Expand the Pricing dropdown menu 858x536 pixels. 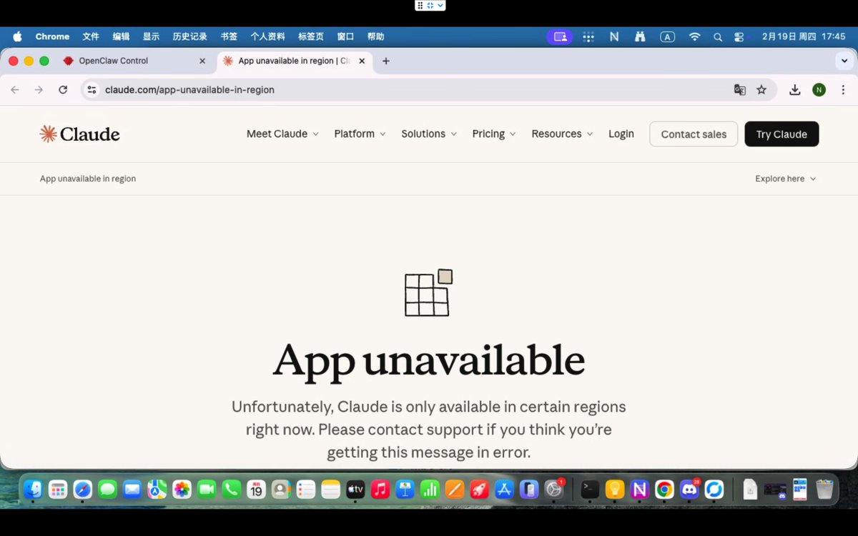coord(494,134)
